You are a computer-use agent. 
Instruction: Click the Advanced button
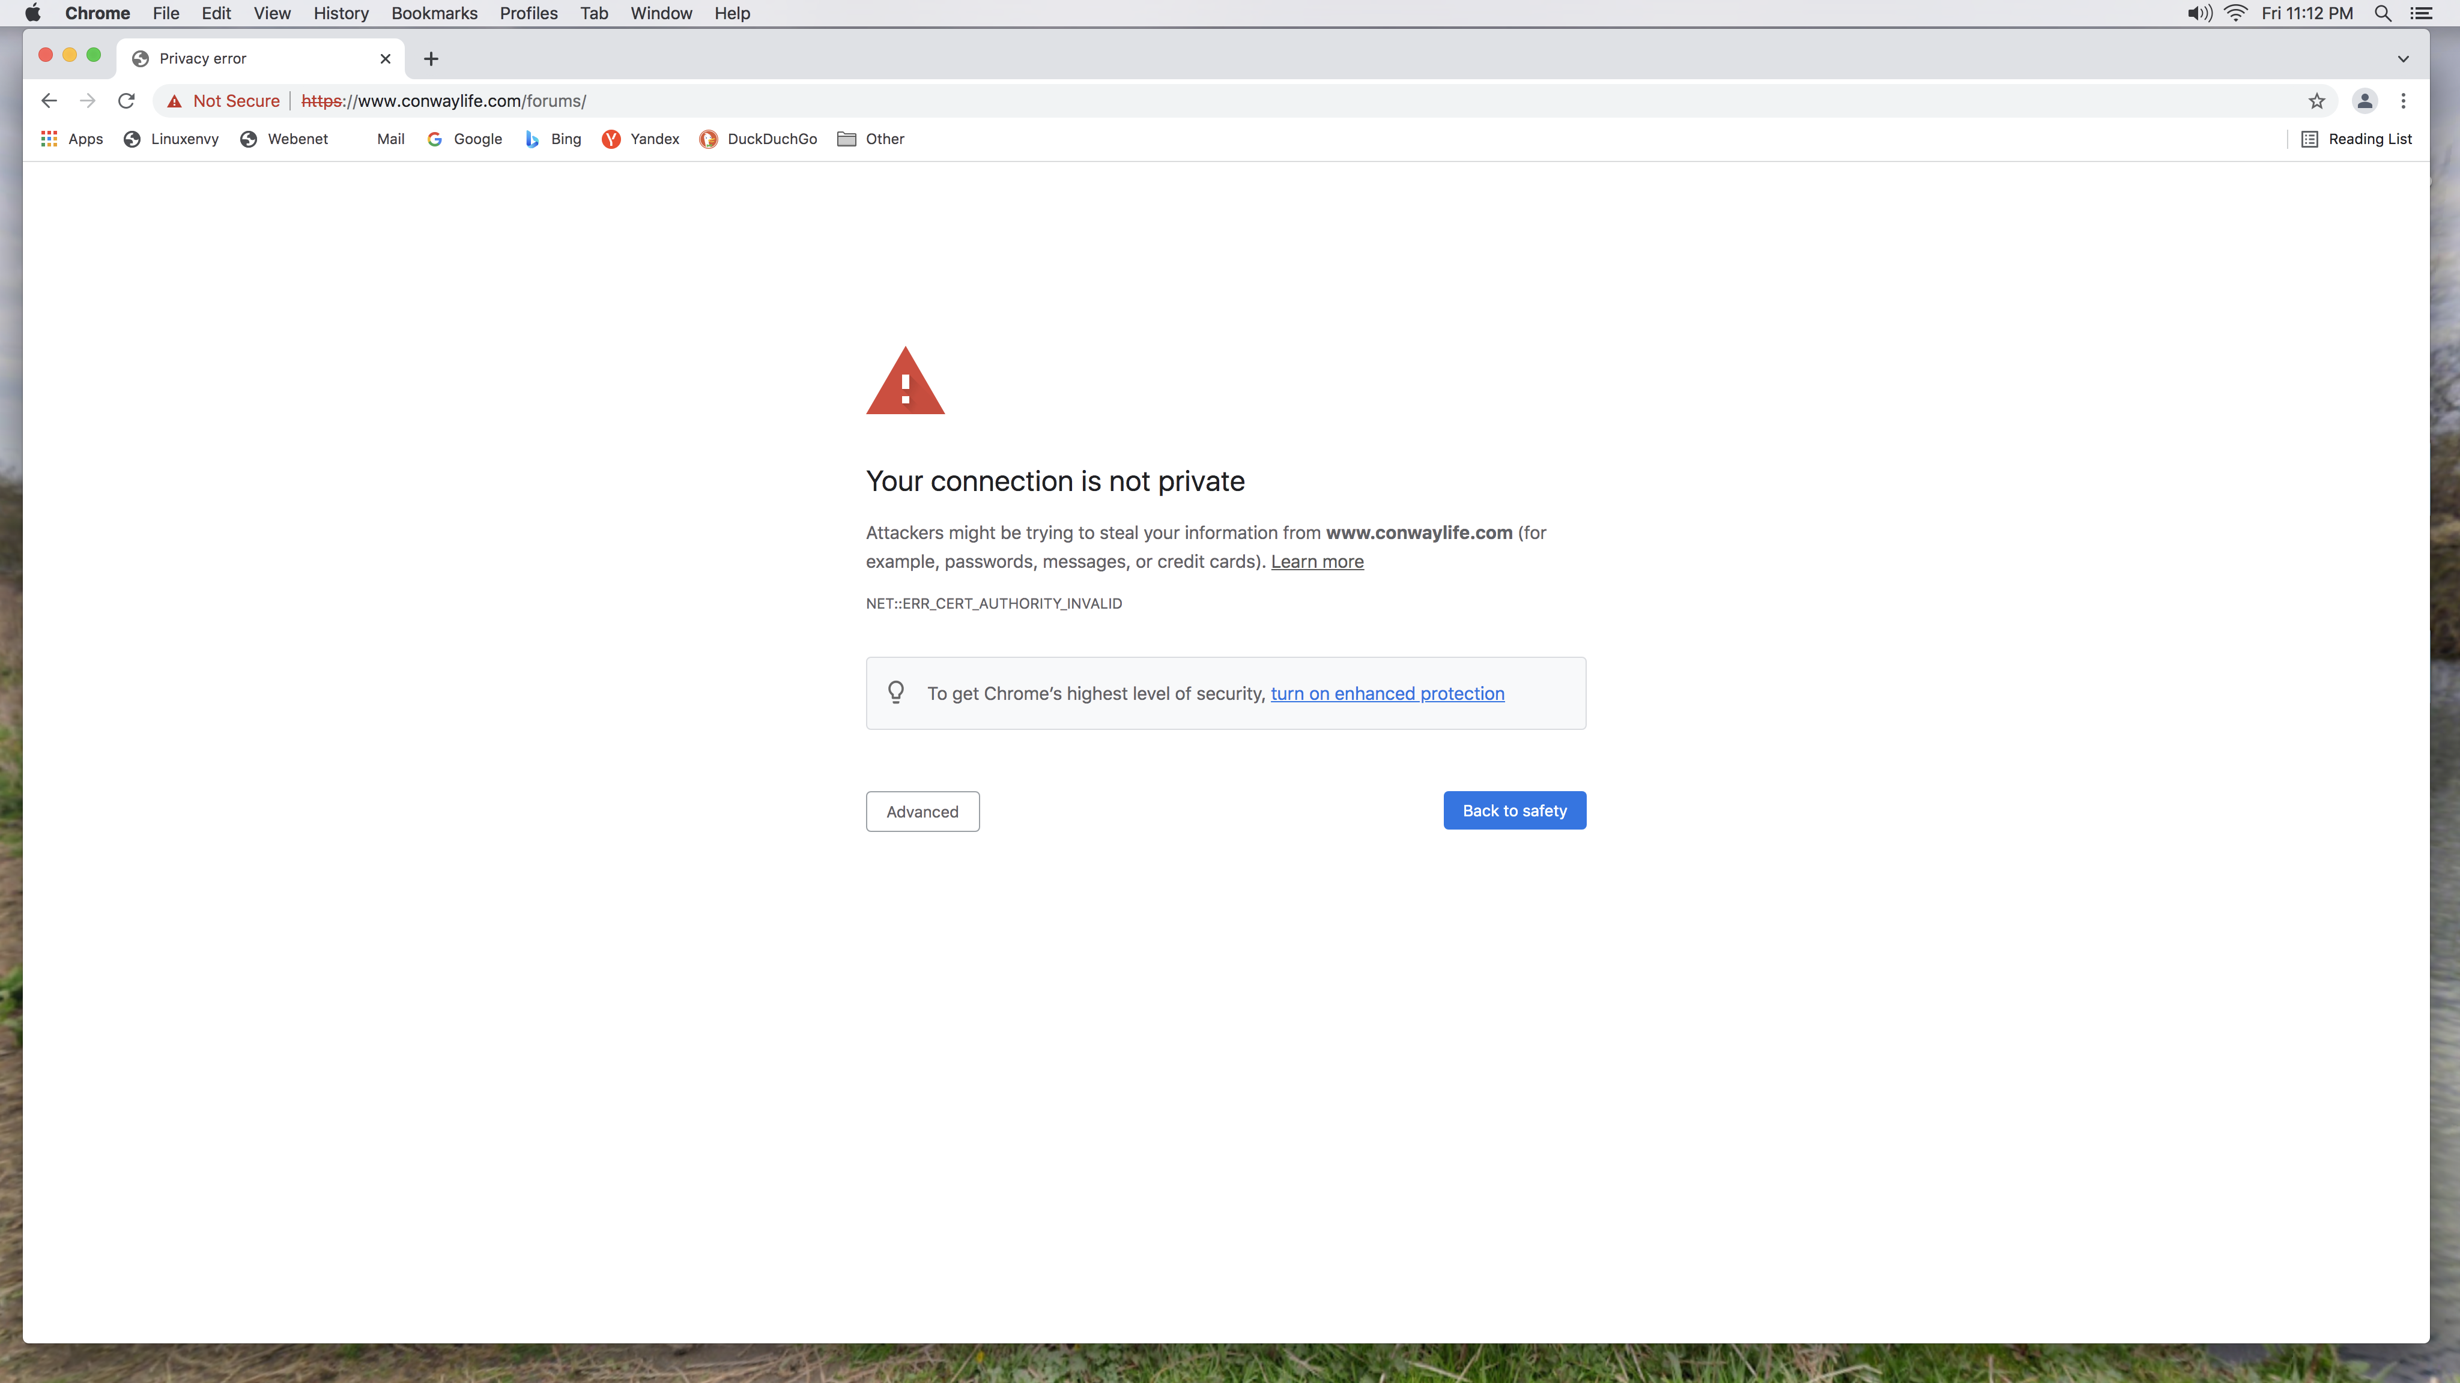(922, 812)
